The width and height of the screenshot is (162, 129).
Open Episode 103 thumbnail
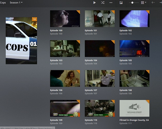[65, 49]
